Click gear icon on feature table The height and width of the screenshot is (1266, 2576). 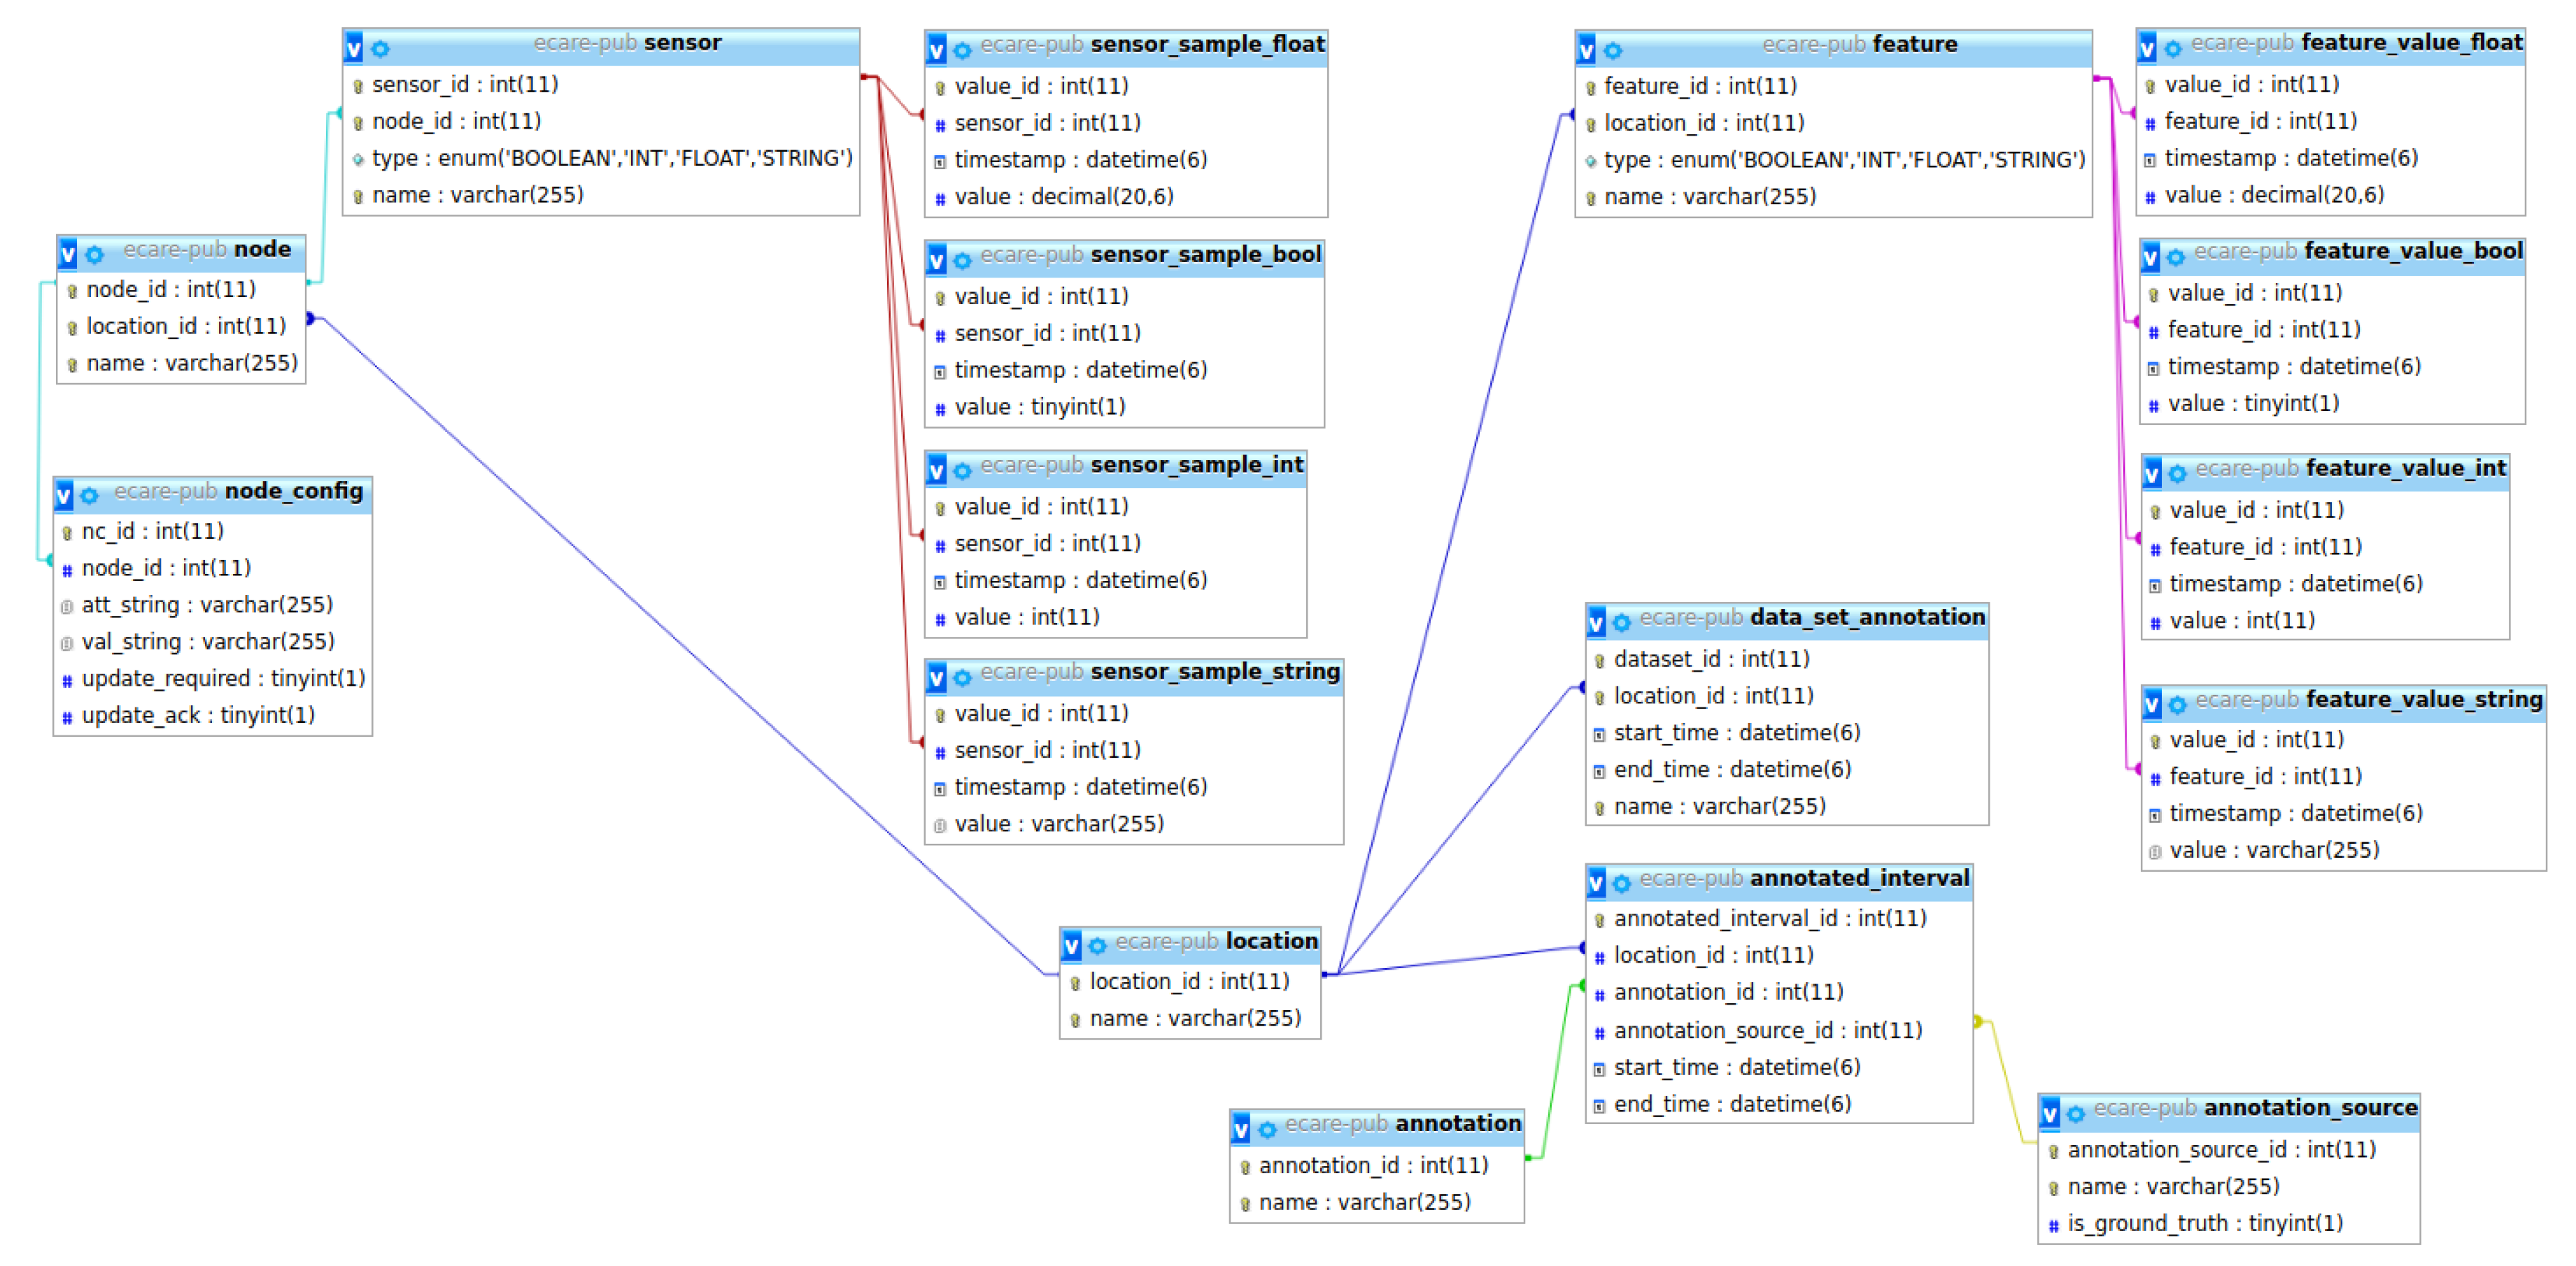1612,50
